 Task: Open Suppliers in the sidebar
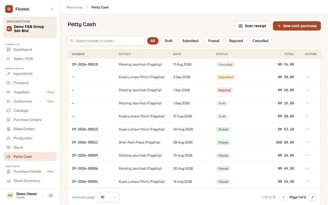[30, 92]
